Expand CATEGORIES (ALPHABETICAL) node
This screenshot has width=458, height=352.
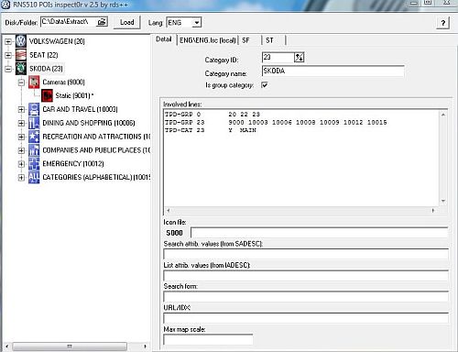[21, 178]
